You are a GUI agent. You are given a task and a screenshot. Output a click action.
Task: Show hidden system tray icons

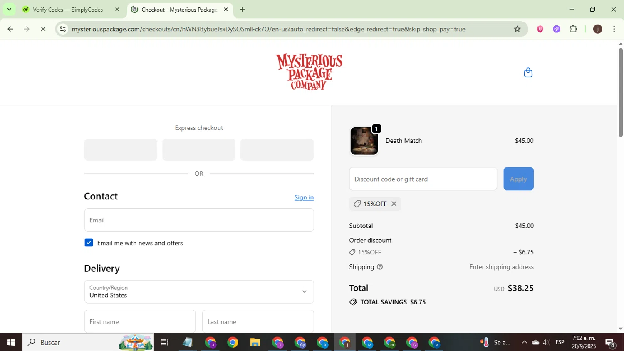point(524,342)
